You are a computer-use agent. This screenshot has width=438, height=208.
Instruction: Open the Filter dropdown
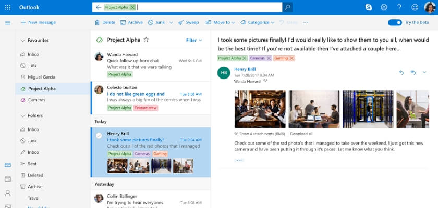click(x=194, y=40)
